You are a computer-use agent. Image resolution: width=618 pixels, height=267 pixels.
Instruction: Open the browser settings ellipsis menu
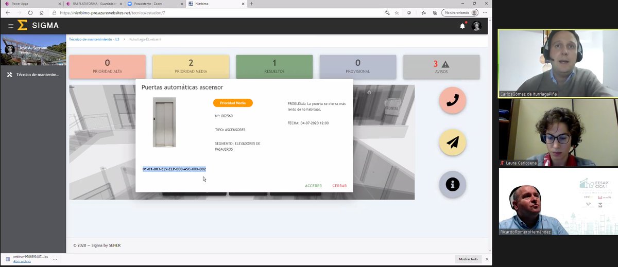[x=486, y=12]
